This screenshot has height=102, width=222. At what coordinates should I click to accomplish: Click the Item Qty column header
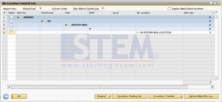(198, 13)
